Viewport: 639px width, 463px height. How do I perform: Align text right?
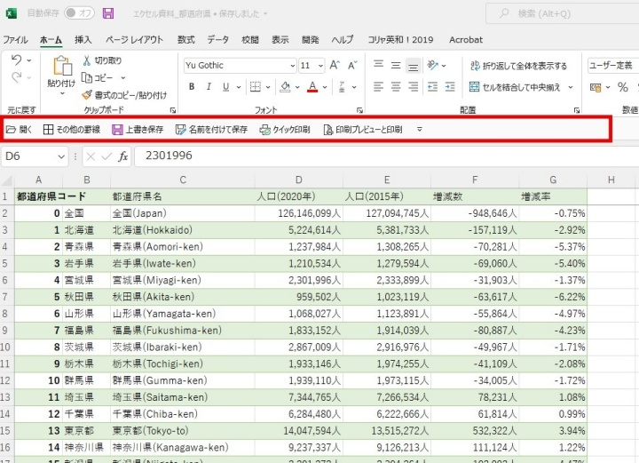point(414,87)
